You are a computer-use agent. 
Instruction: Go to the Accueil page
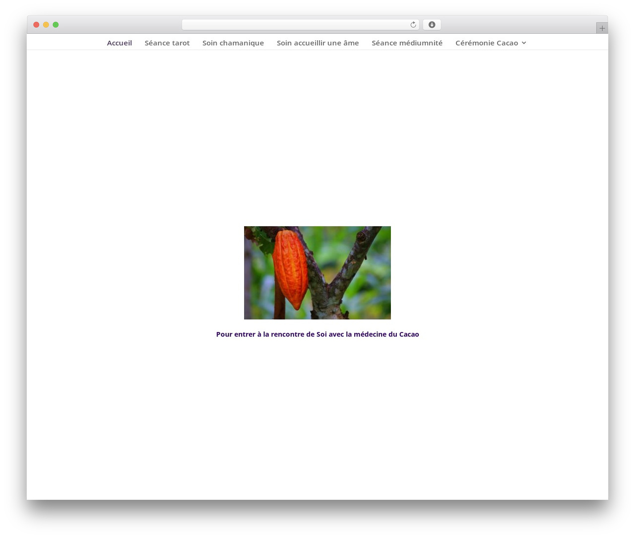tap(120, 43)
